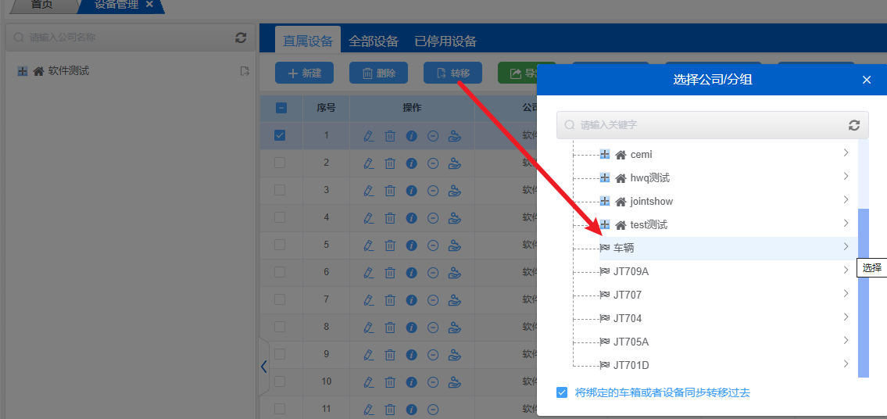This screenshot has width=887, height=419.
Task: Click the minus-circle disable icon in row 7
Action: coord(433,300)
